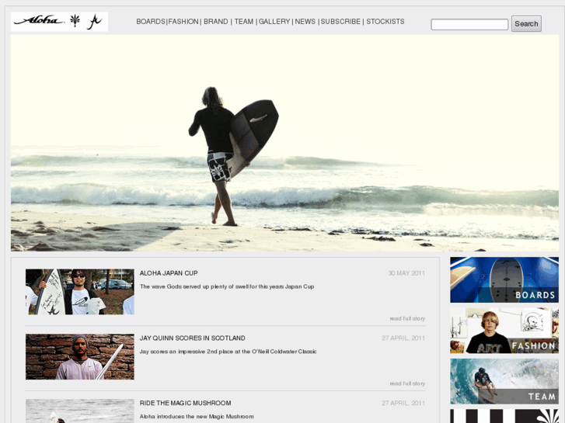Click text 'Aloha introduces the new Magic Mushroom'

[197, 417]
